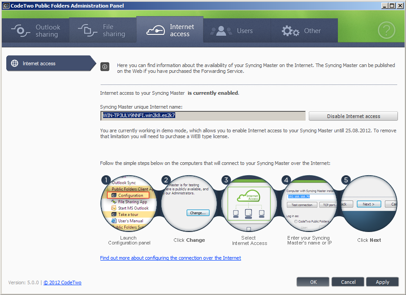Viewport: 406px width, 295px height.
Task: Click the info icon beside the description
Action: click(105, 67)
